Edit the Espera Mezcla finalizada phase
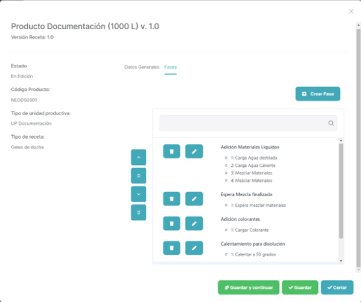The image size is (361, 302). click(194, 199)
